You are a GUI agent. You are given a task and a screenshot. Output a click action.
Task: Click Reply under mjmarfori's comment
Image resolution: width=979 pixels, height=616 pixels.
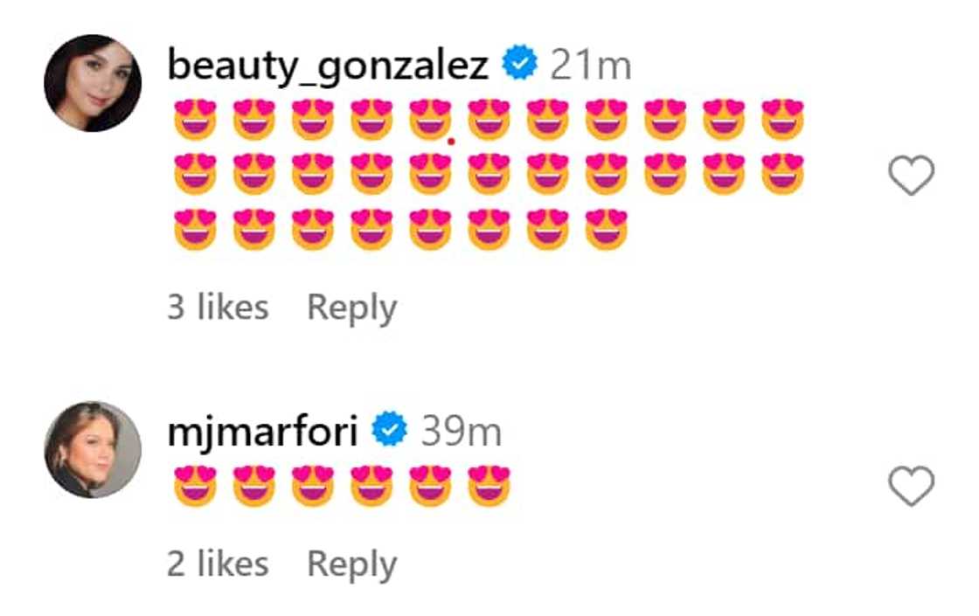tap(351, 564)
